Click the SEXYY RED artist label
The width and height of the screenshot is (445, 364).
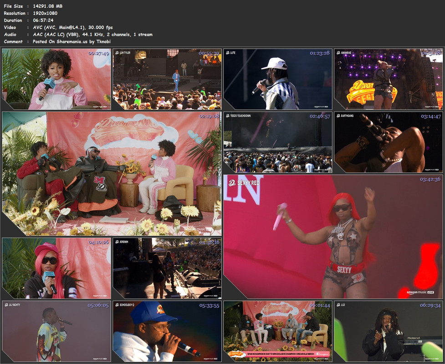[248, 183]
